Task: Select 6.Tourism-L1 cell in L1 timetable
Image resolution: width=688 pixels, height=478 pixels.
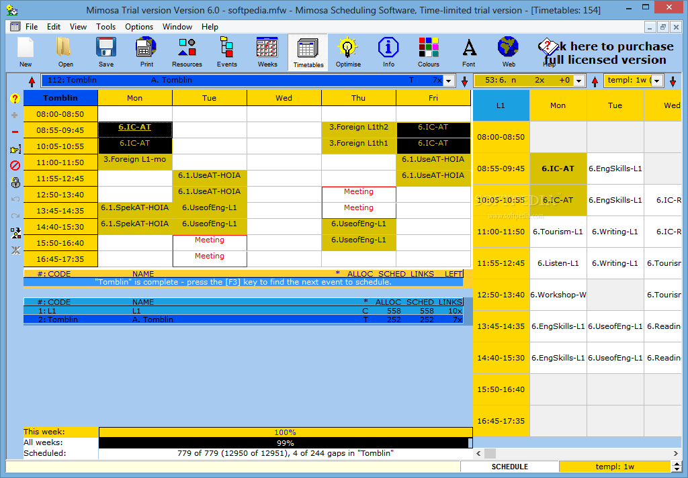Action: 558,232
